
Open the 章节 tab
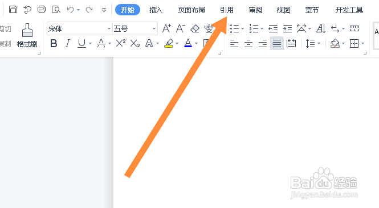tap(312, 10)
